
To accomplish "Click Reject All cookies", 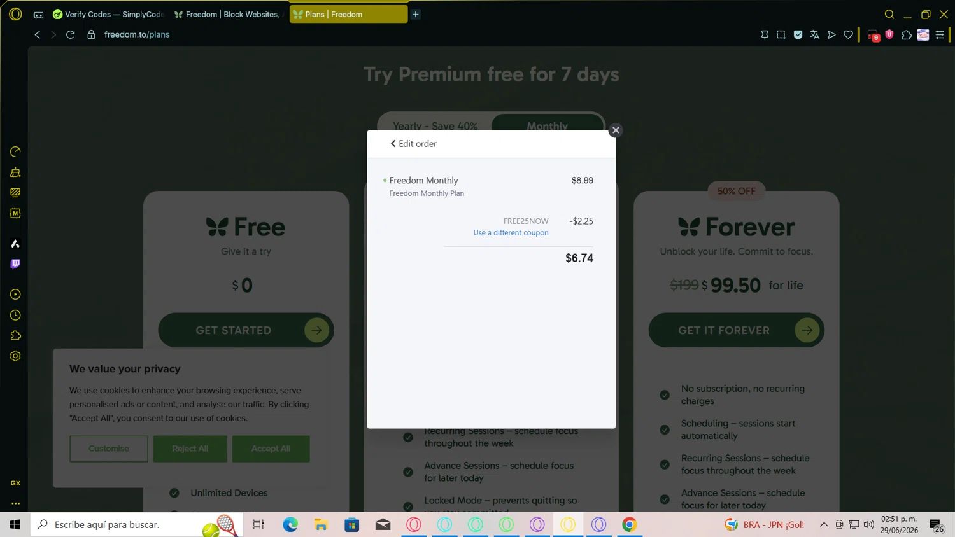I will [x=190, y=449].
